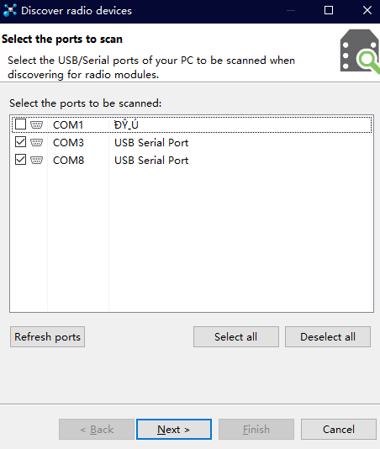Click the serial port icon beside COM8
Screen dimensions: 380x449
click(36, 160)
